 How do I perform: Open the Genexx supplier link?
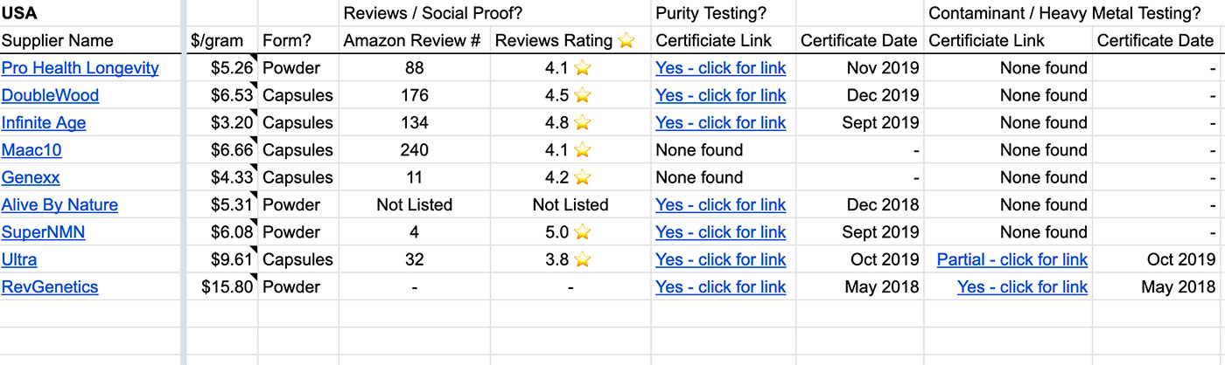31,177
